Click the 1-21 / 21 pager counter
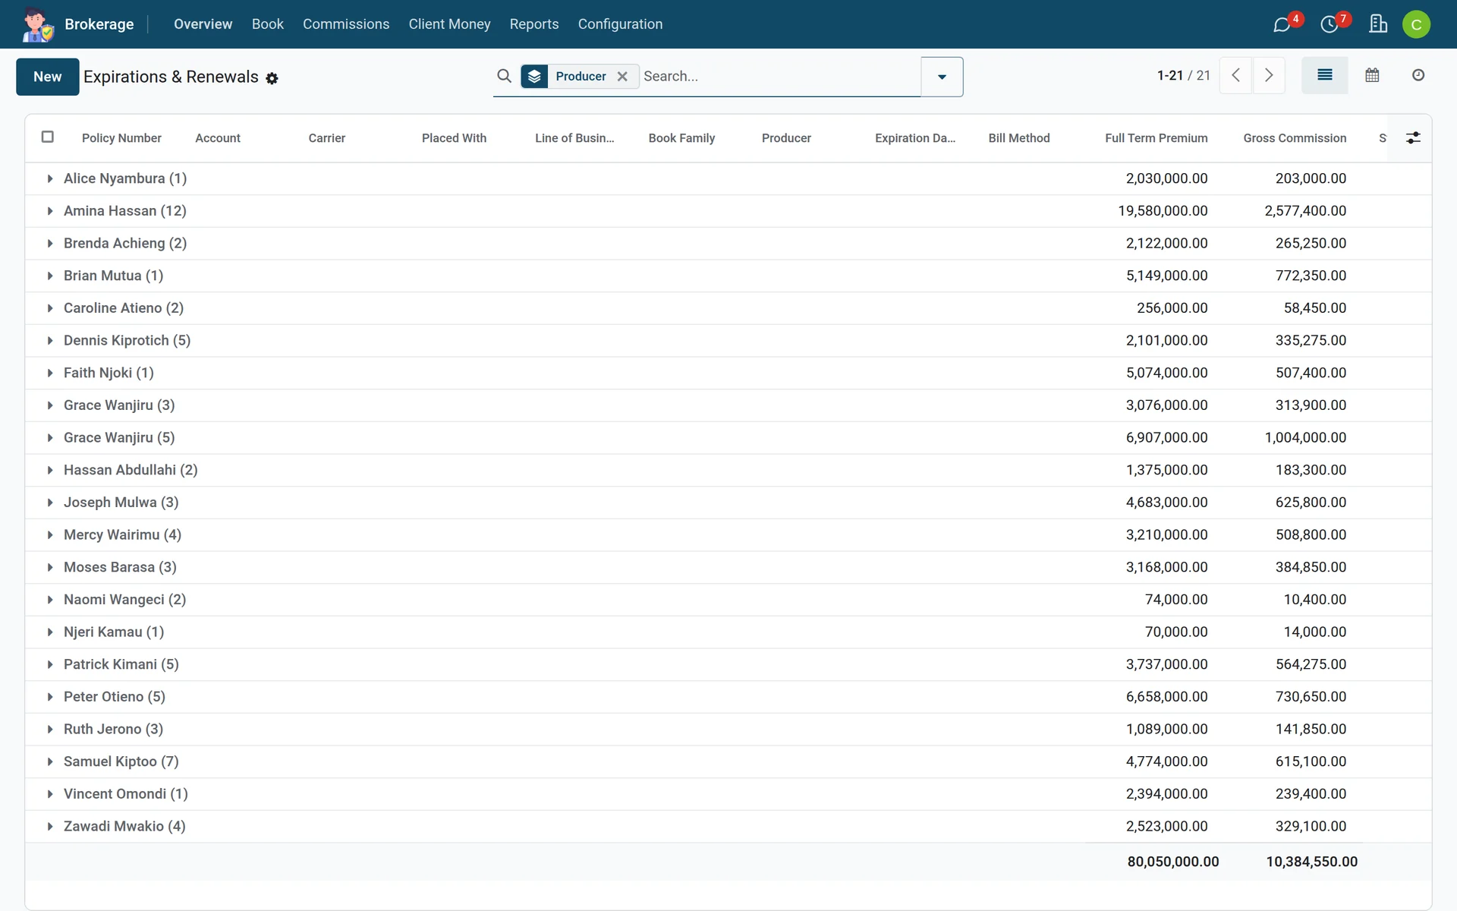Screen dimensions: 1457x911 [x=1183, y=75]
